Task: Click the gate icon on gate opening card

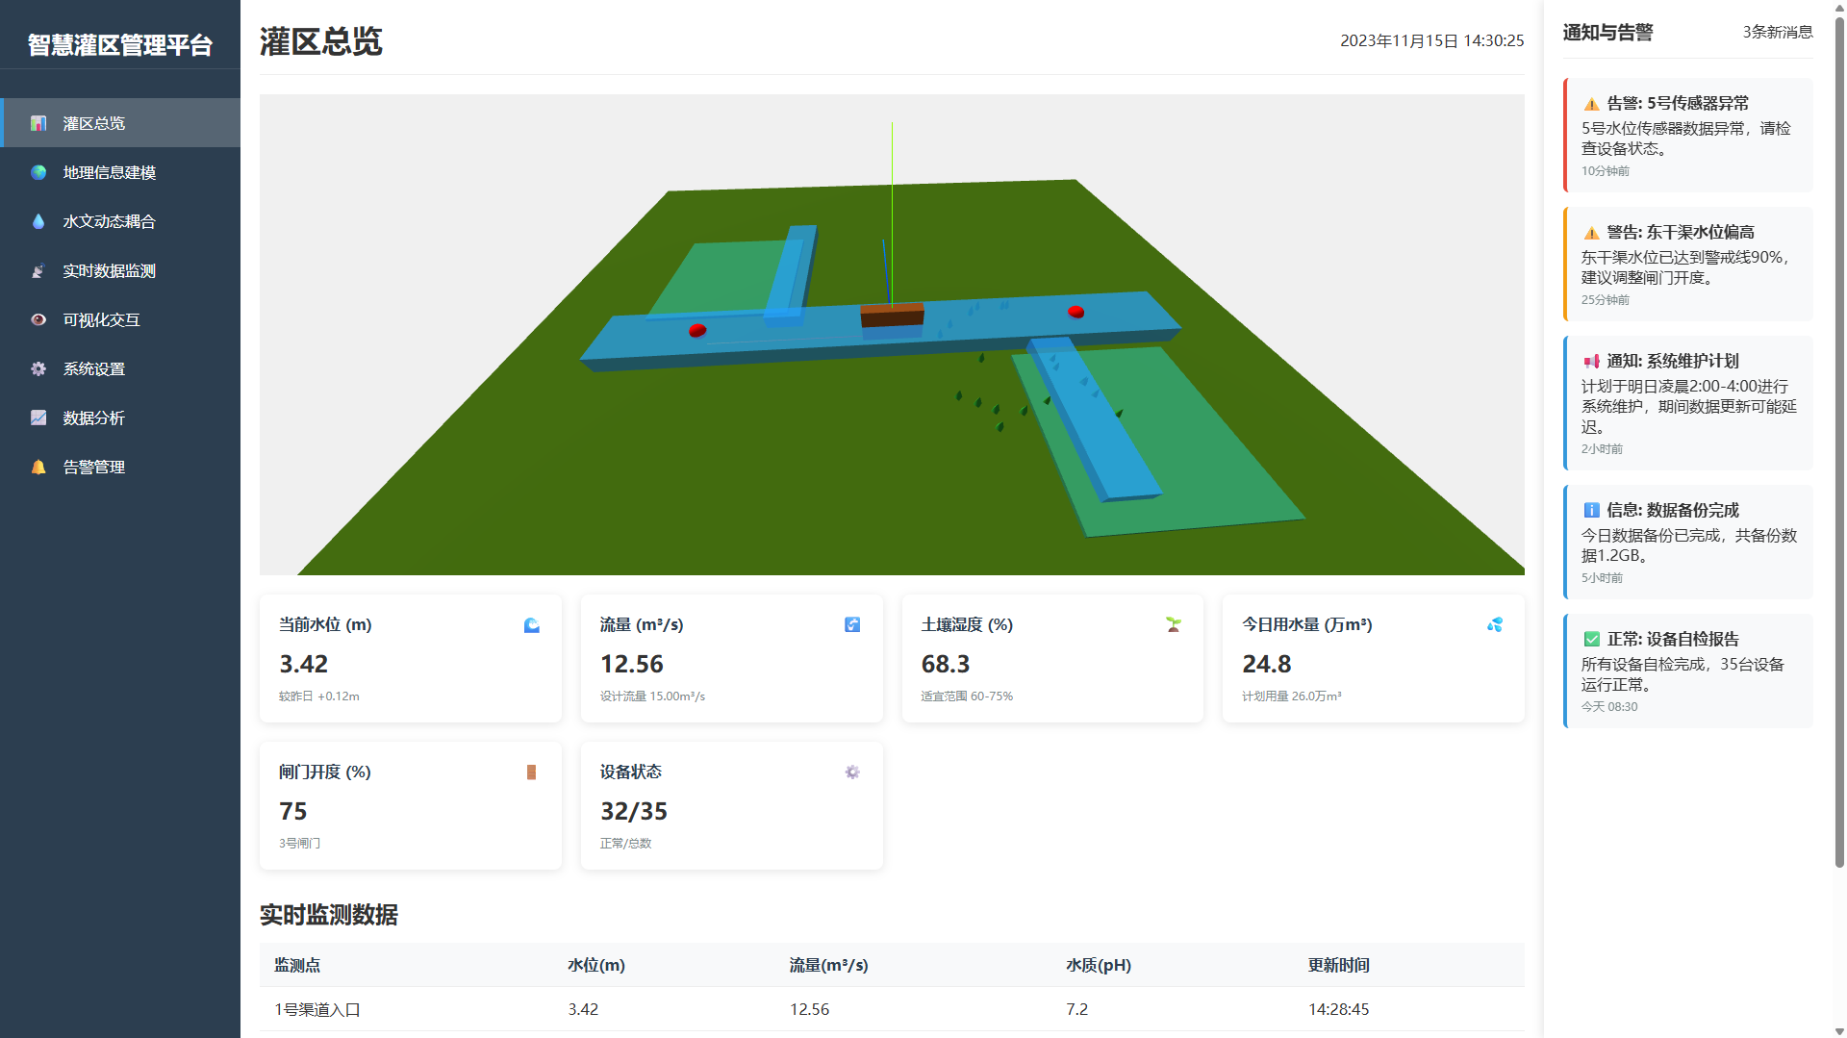Action: click(x=531, y=772)
